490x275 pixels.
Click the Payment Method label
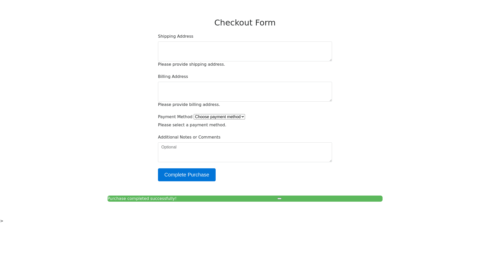point(175,117)
